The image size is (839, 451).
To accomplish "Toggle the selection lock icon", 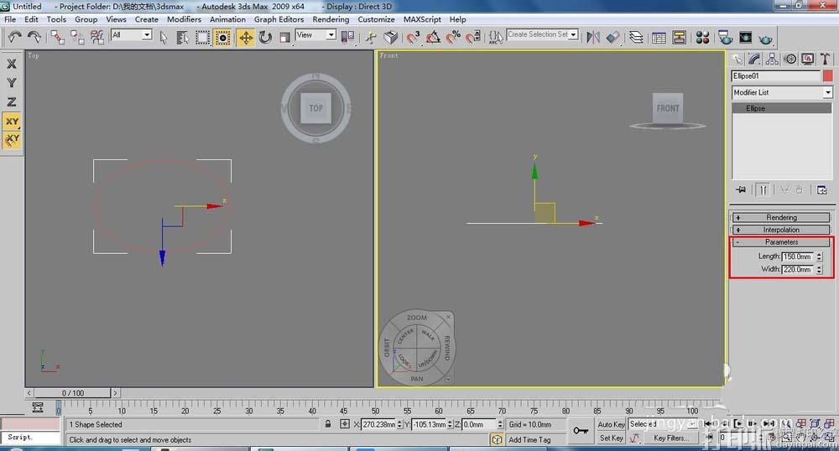I will (328, 424).
